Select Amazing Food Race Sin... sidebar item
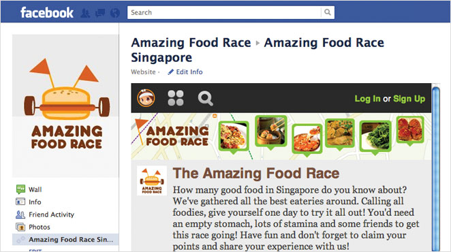 (x=65, y=239)
